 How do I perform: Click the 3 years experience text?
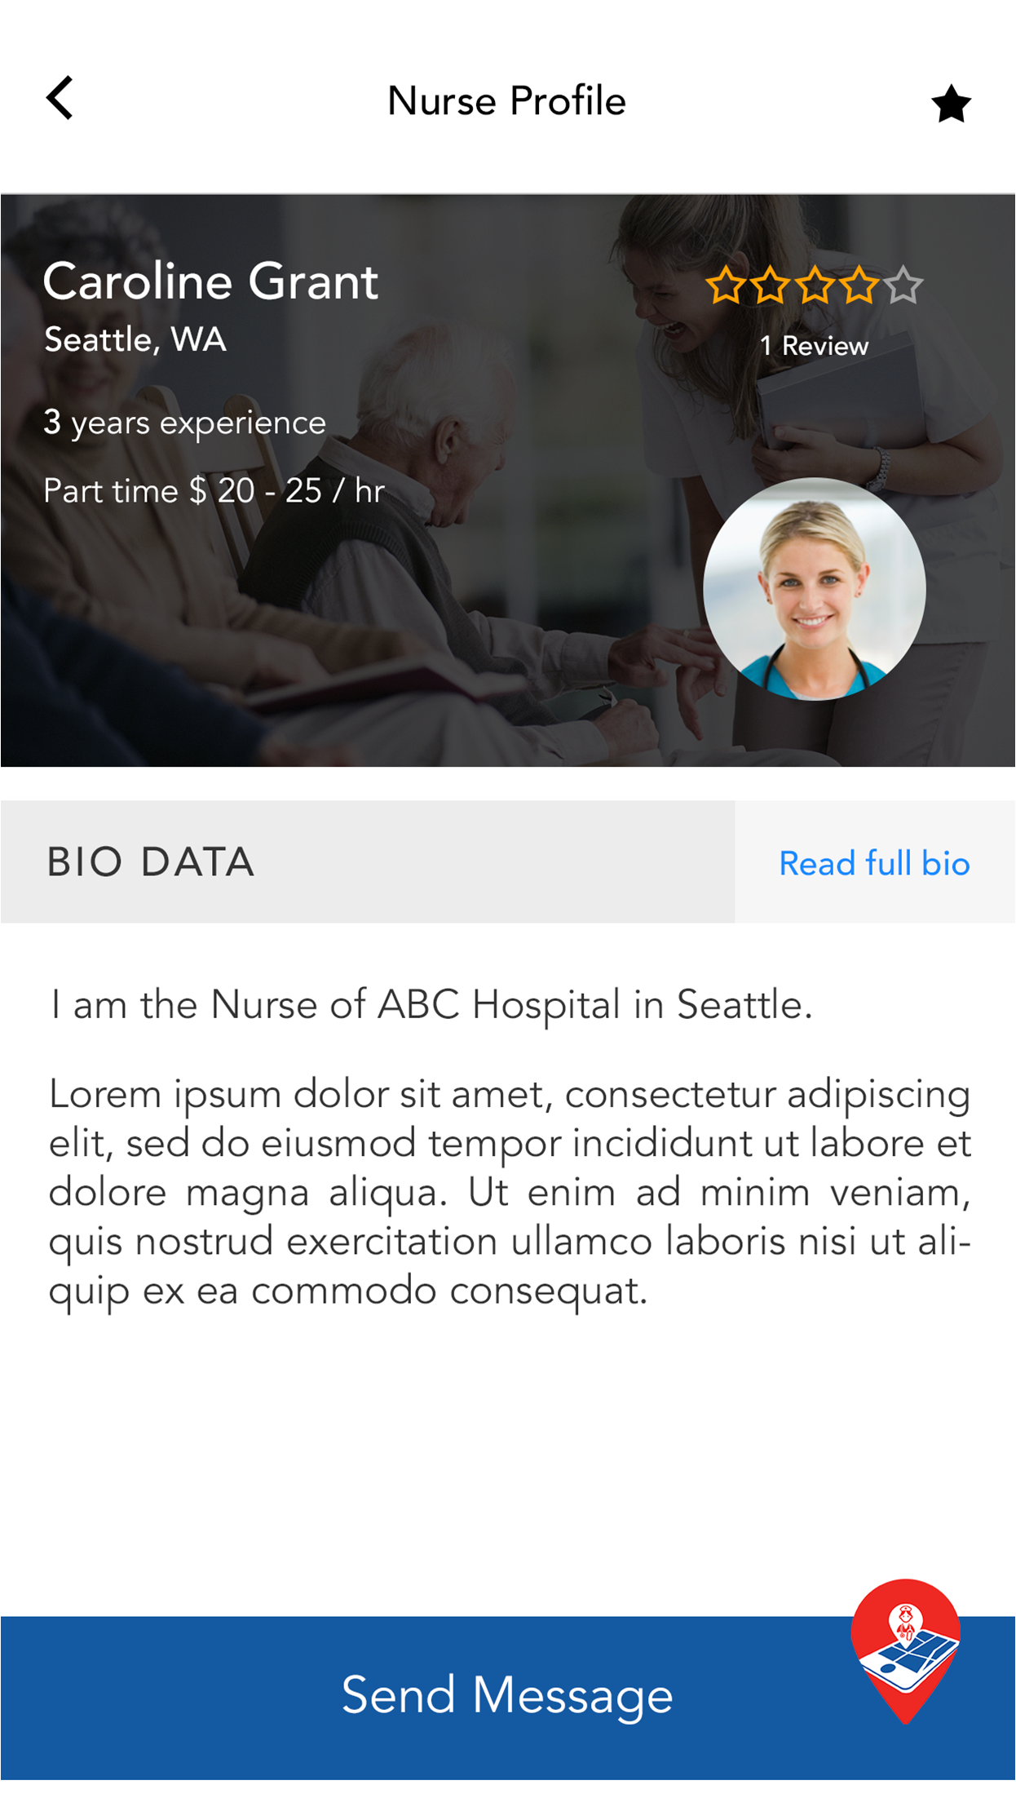[x=185, y=423]
